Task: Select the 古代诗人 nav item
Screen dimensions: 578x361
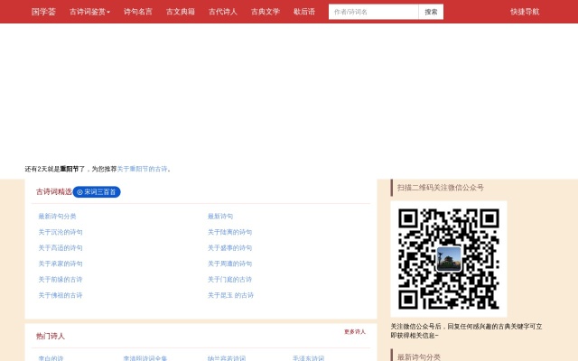Action: 222,12
